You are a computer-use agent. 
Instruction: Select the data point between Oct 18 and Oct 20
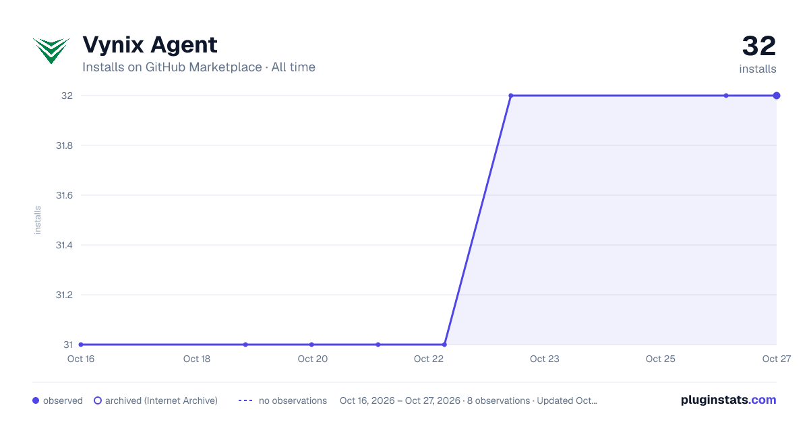tap(245, 345)
